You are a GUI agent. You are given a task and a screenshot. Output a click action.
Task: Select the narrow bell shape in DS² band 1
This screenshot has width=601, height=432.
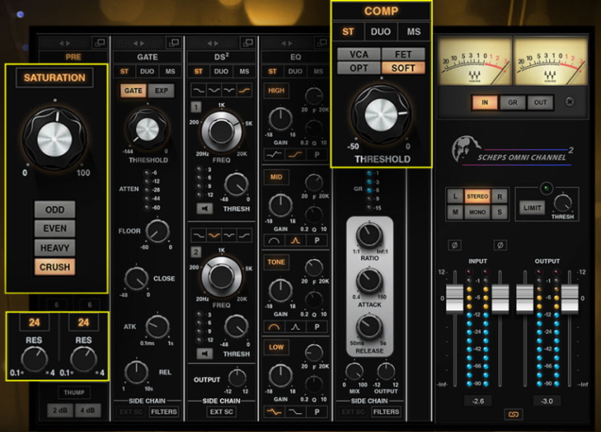pos(229,91)
